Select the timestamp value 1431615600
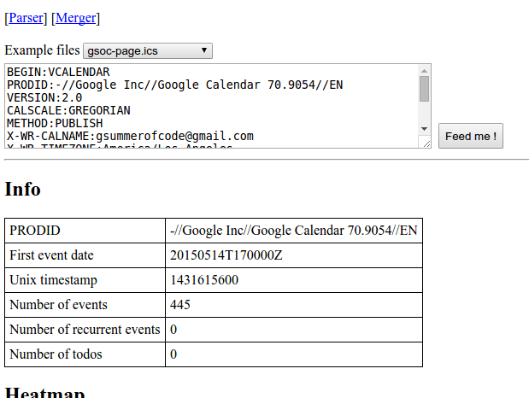This screenshot has width=529, height=398. pos(204,280)
